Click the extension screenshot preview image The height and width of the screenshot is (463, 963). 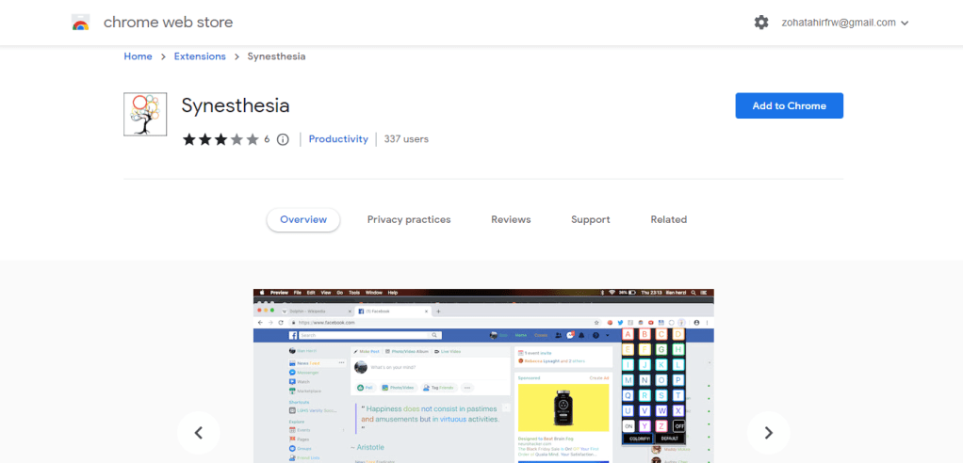coord(482,376)
